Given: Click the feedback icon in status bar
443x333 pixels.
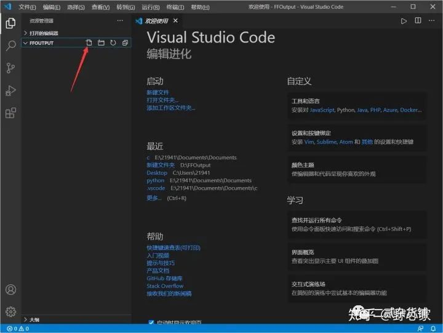Looking at the screenshot, I should point(420,329).
